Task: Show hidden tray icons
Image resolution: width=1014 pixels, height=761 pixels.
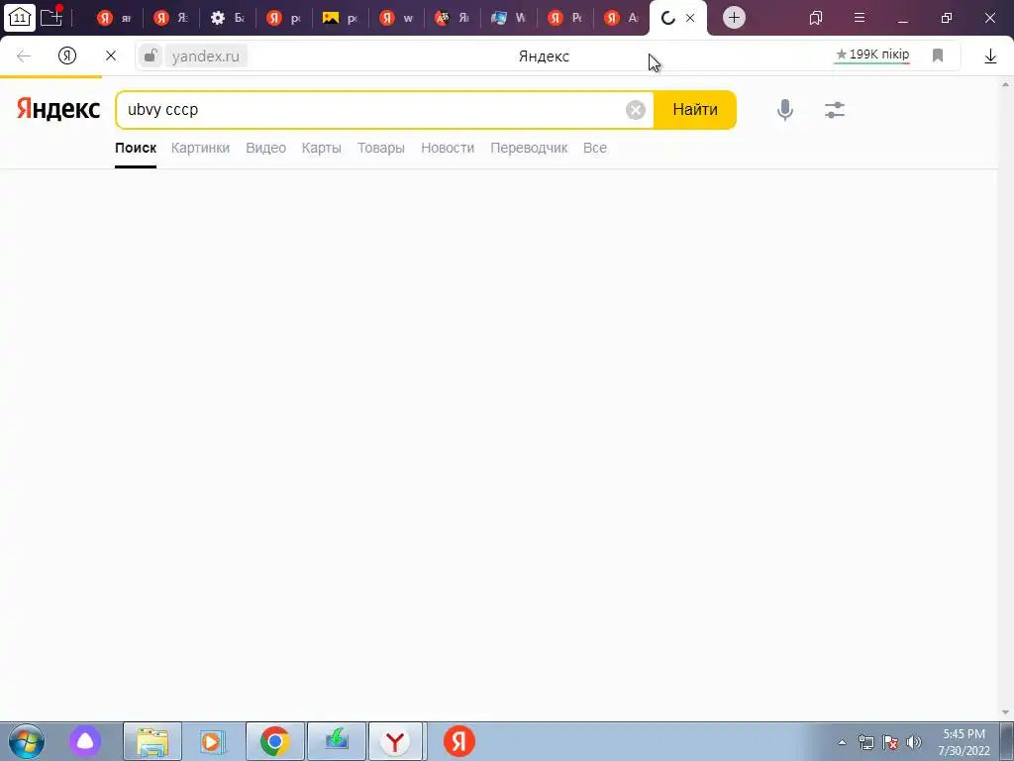Action: (842, 742)
